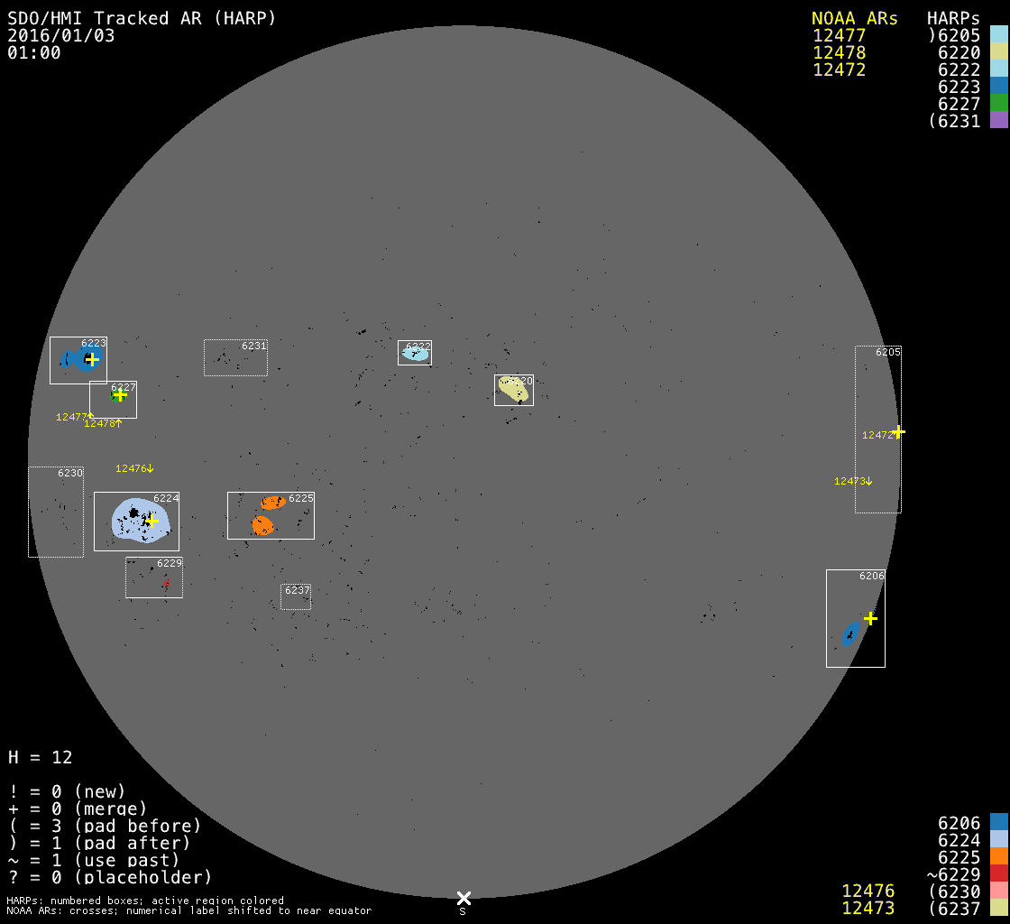Click the NOAA 12473 label near west limb
The image size is (1010, 924).
(853, 481)
